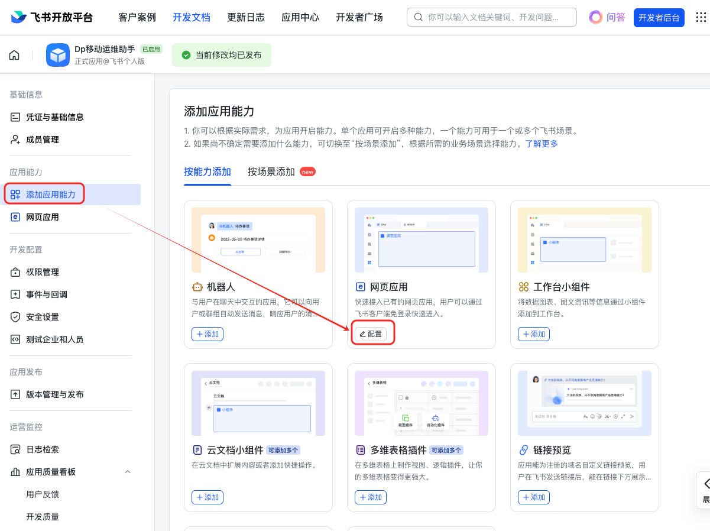Viewport: 710px width, 531px height.
Task: Open the 多维表格插件 preview thumbnail
Action: (x=422, y=403)
